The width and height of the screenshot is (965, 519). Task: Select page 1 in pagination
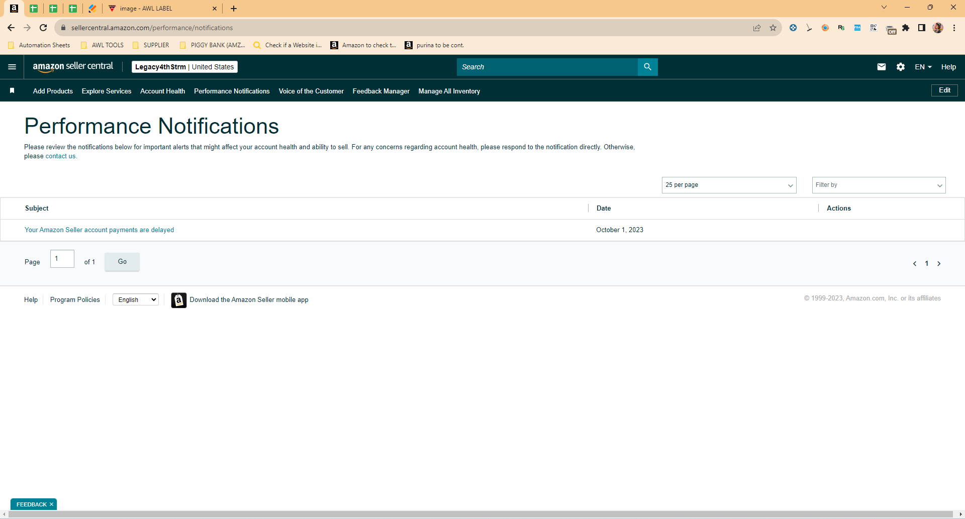[927, 263]
